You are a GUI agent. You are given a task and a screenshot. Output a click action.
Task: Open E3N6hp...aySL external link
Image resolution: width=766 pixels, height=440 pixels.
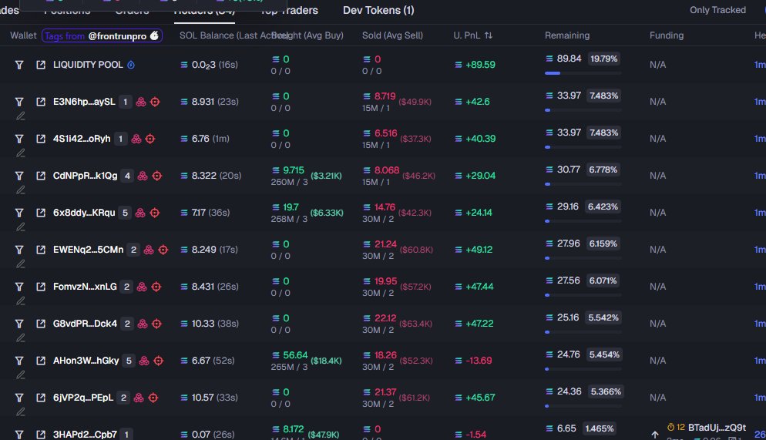41,102
